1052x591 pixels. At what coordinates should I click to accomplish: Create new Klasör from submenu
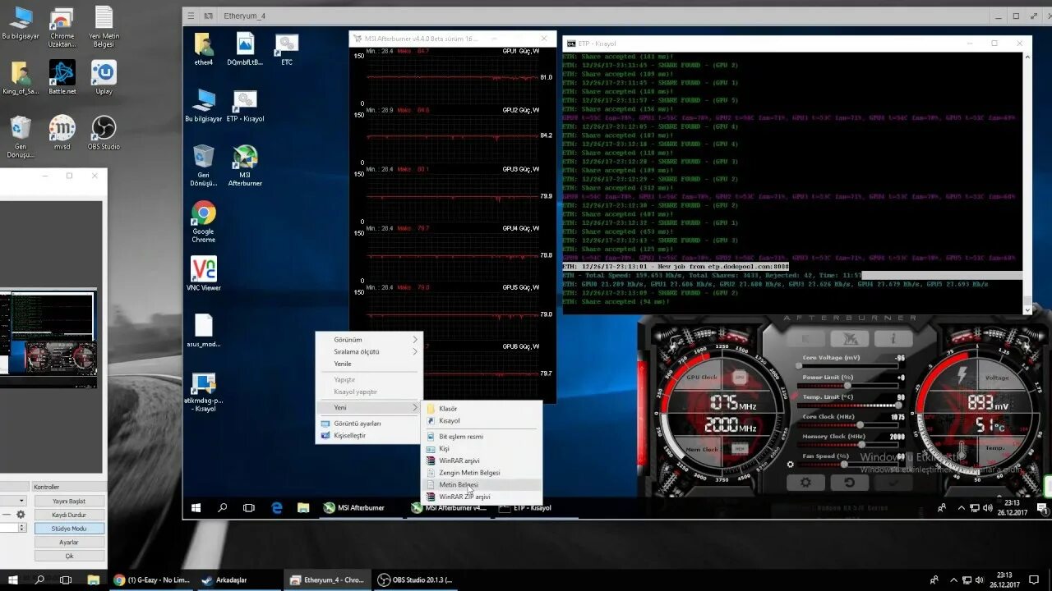coord(482,408)
